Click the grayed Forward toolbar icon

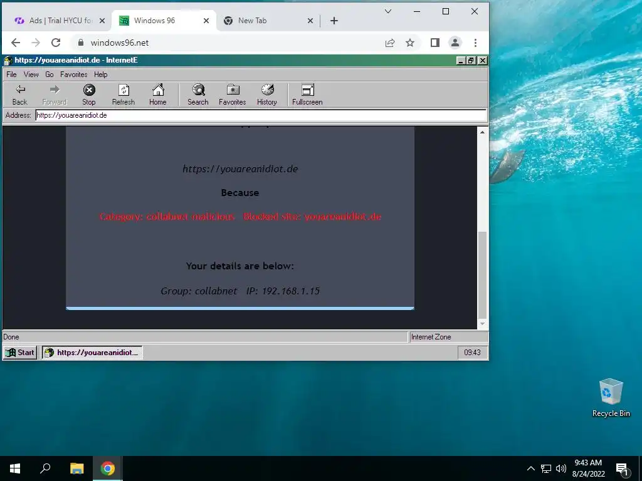click(x=55, y=95)
